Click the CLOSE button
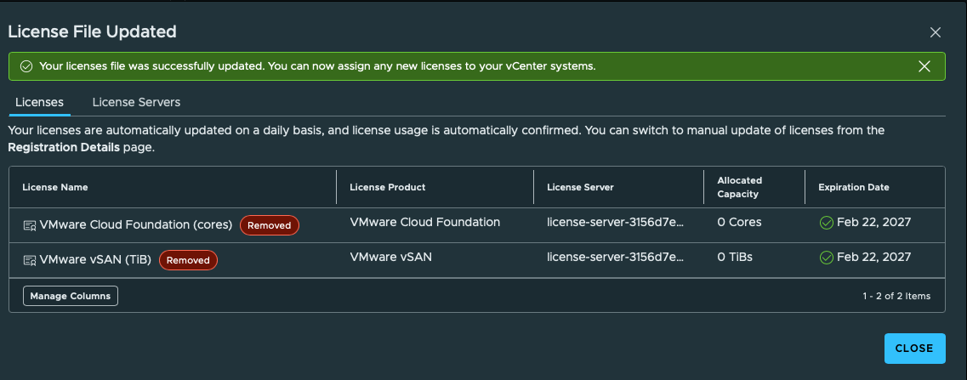Screen dimensions: 967x380 tap(914, 349)
